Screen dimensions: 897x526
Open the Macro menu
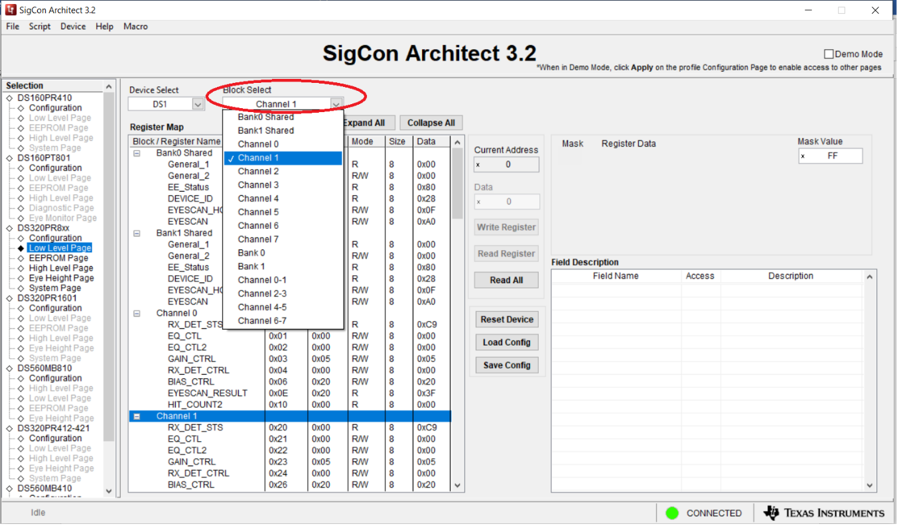(135, 27)
